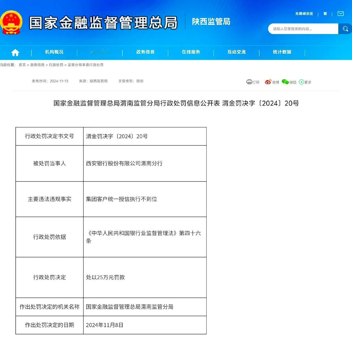Select the 行政处罚决定 label cell

click(x=50, y=277)
